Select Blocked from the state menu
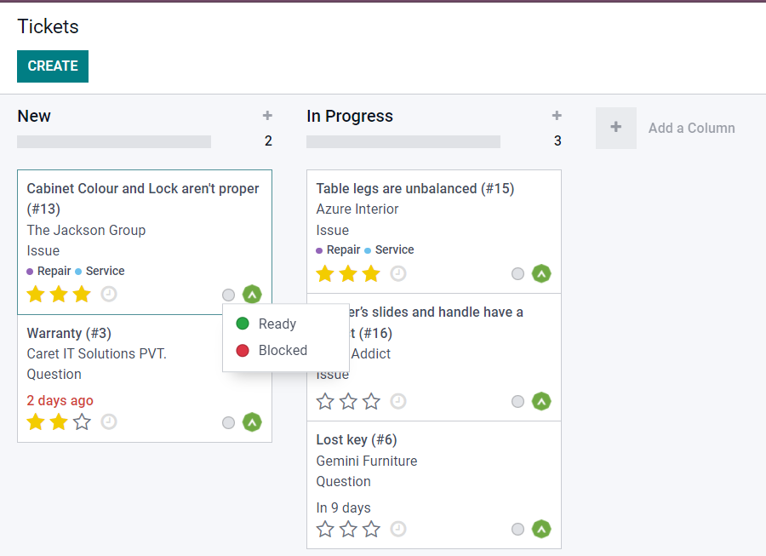This screenshot has width=766, height=556. tap(282, 350)
